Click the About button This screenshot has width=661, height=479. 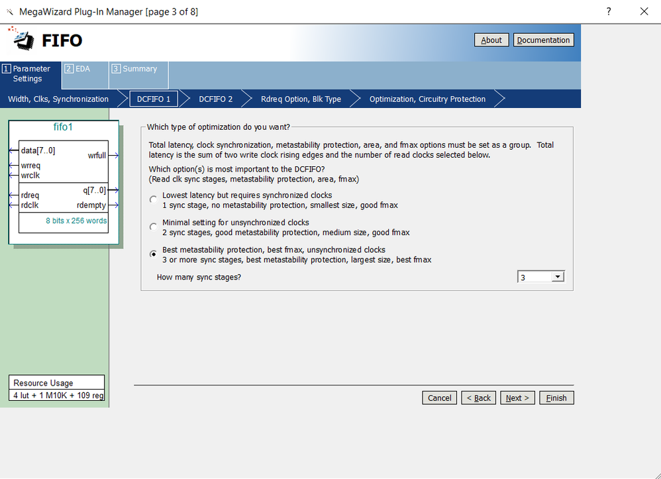491,40
